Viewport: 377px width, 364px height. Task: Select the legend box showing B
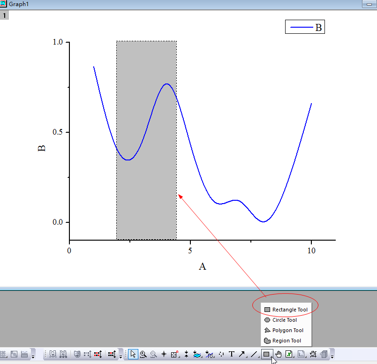pyautogui.click(x=305, y=27)
